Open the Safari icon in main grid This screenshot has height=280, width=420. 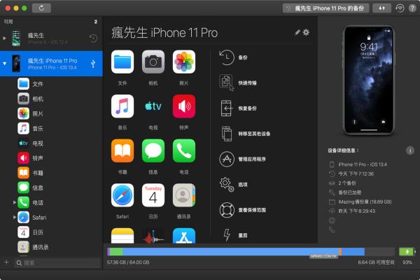pos(122,195)
